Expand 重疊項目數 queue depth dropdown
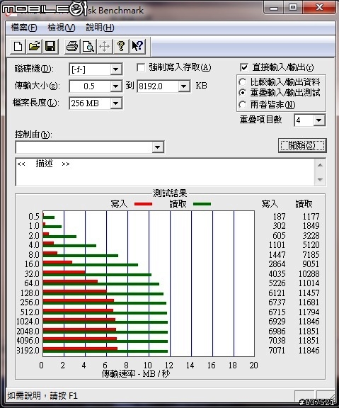This screenshot has width=339, height=408. coord(318,120)
